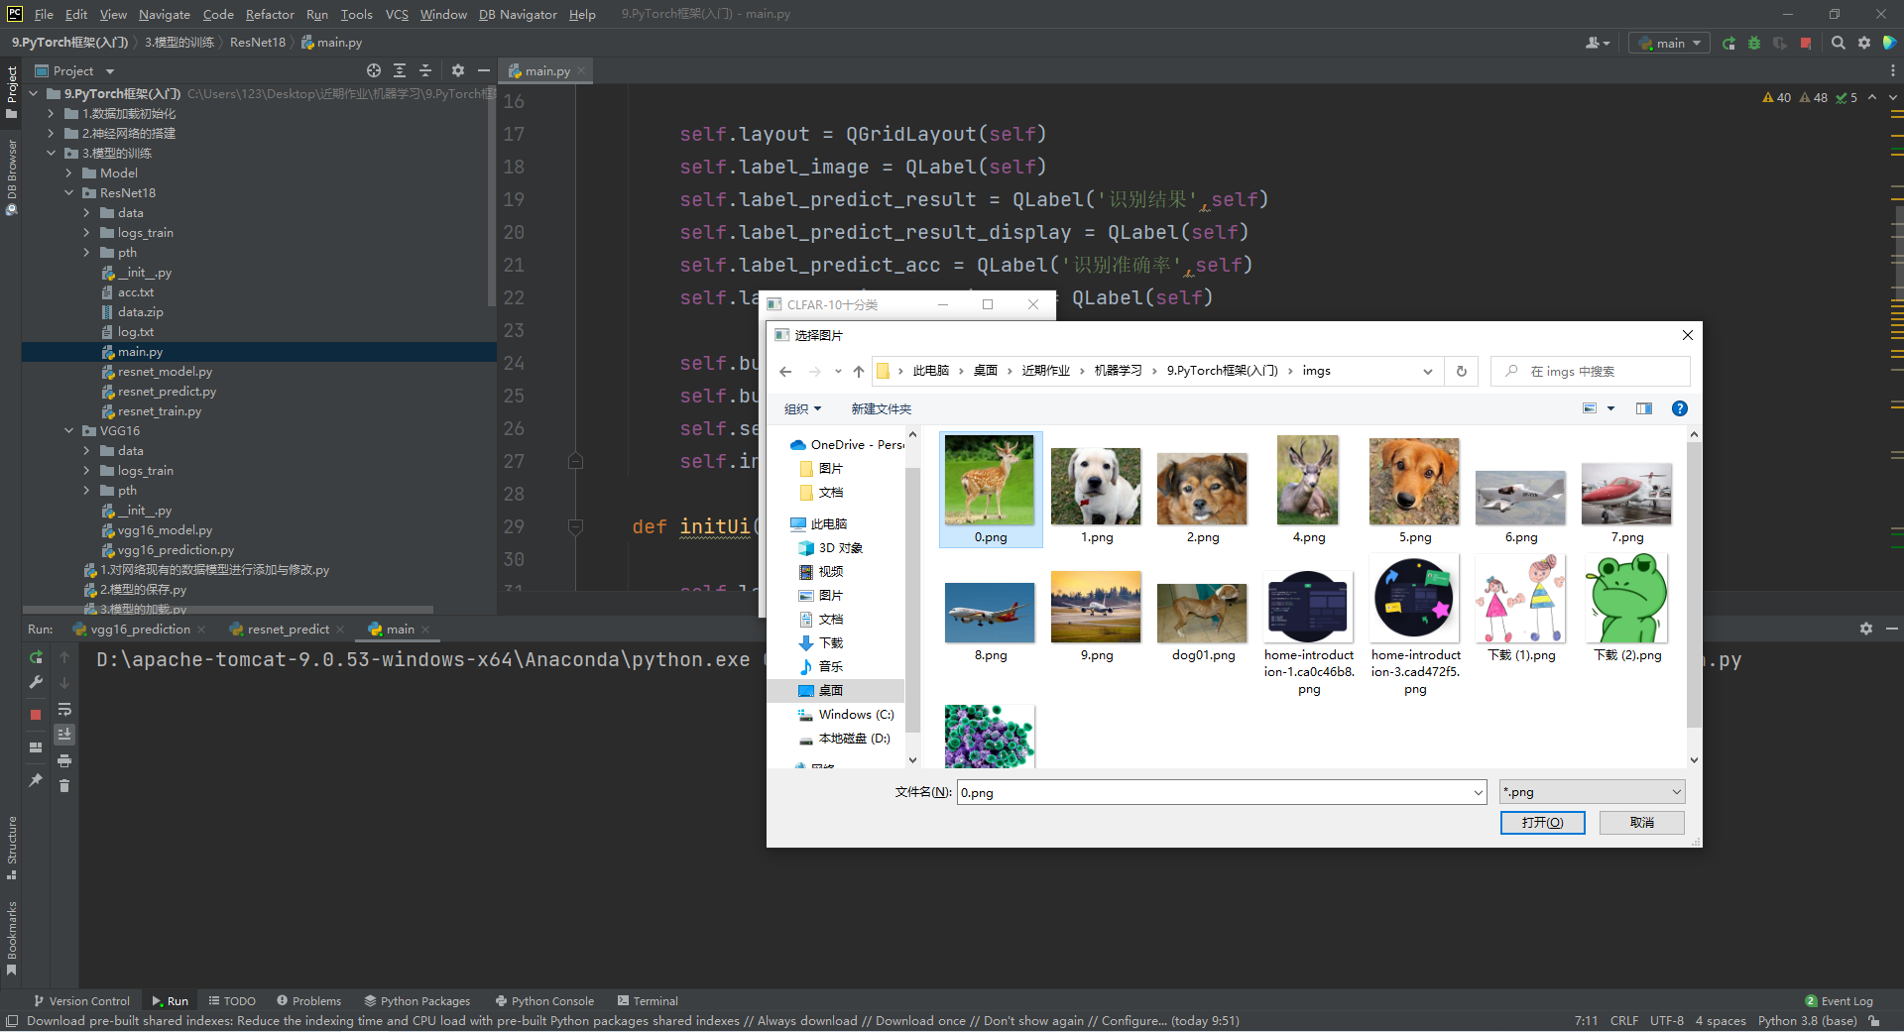Expand logs_train folder under ResNet18
1904x1032 pixels.
(x=86, y=233)
